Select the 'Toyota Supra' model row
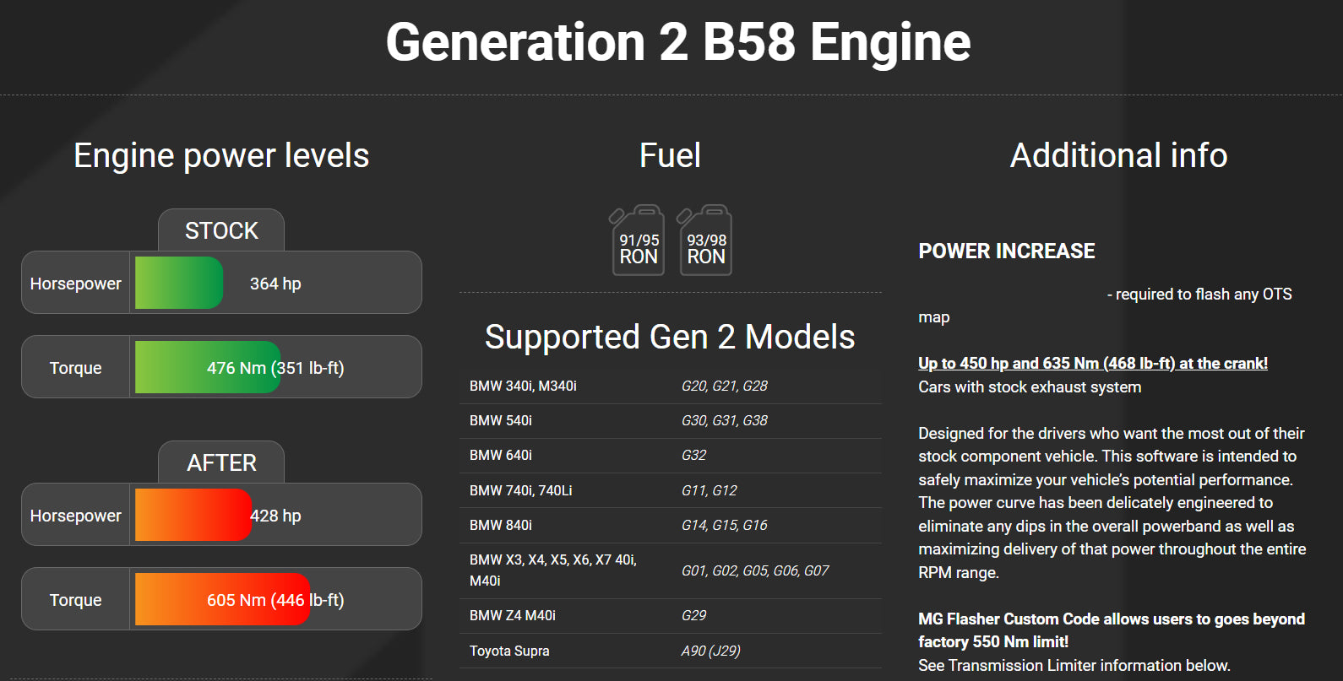 [x=671, y=651]
